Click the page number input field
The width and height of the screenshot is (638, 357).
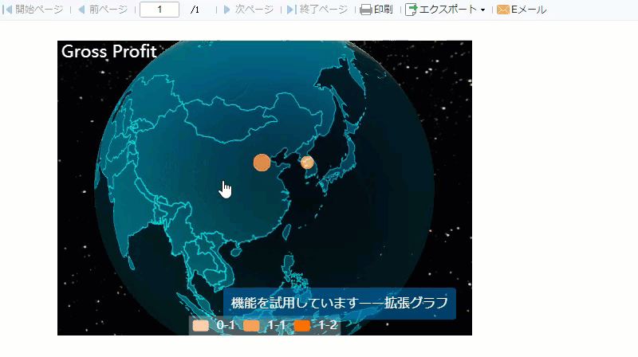(x=159, y=10)
